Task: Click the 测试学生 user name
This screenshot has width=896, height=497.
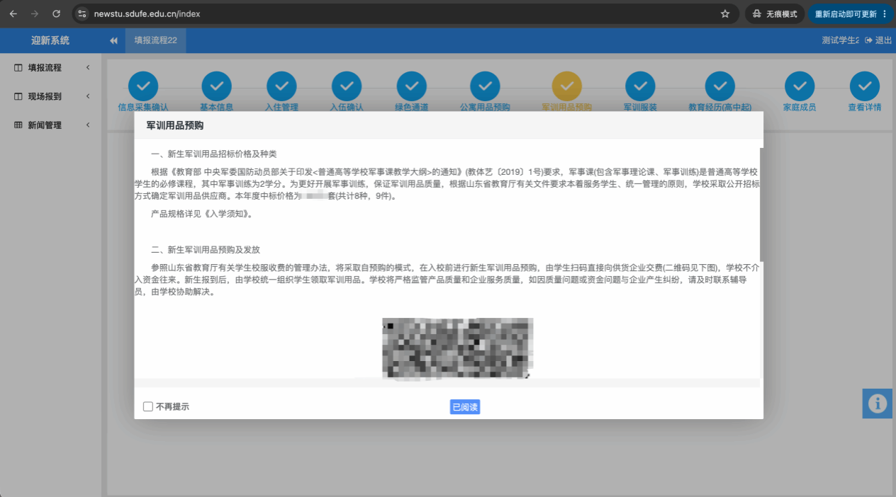Action: coord(841,40)
